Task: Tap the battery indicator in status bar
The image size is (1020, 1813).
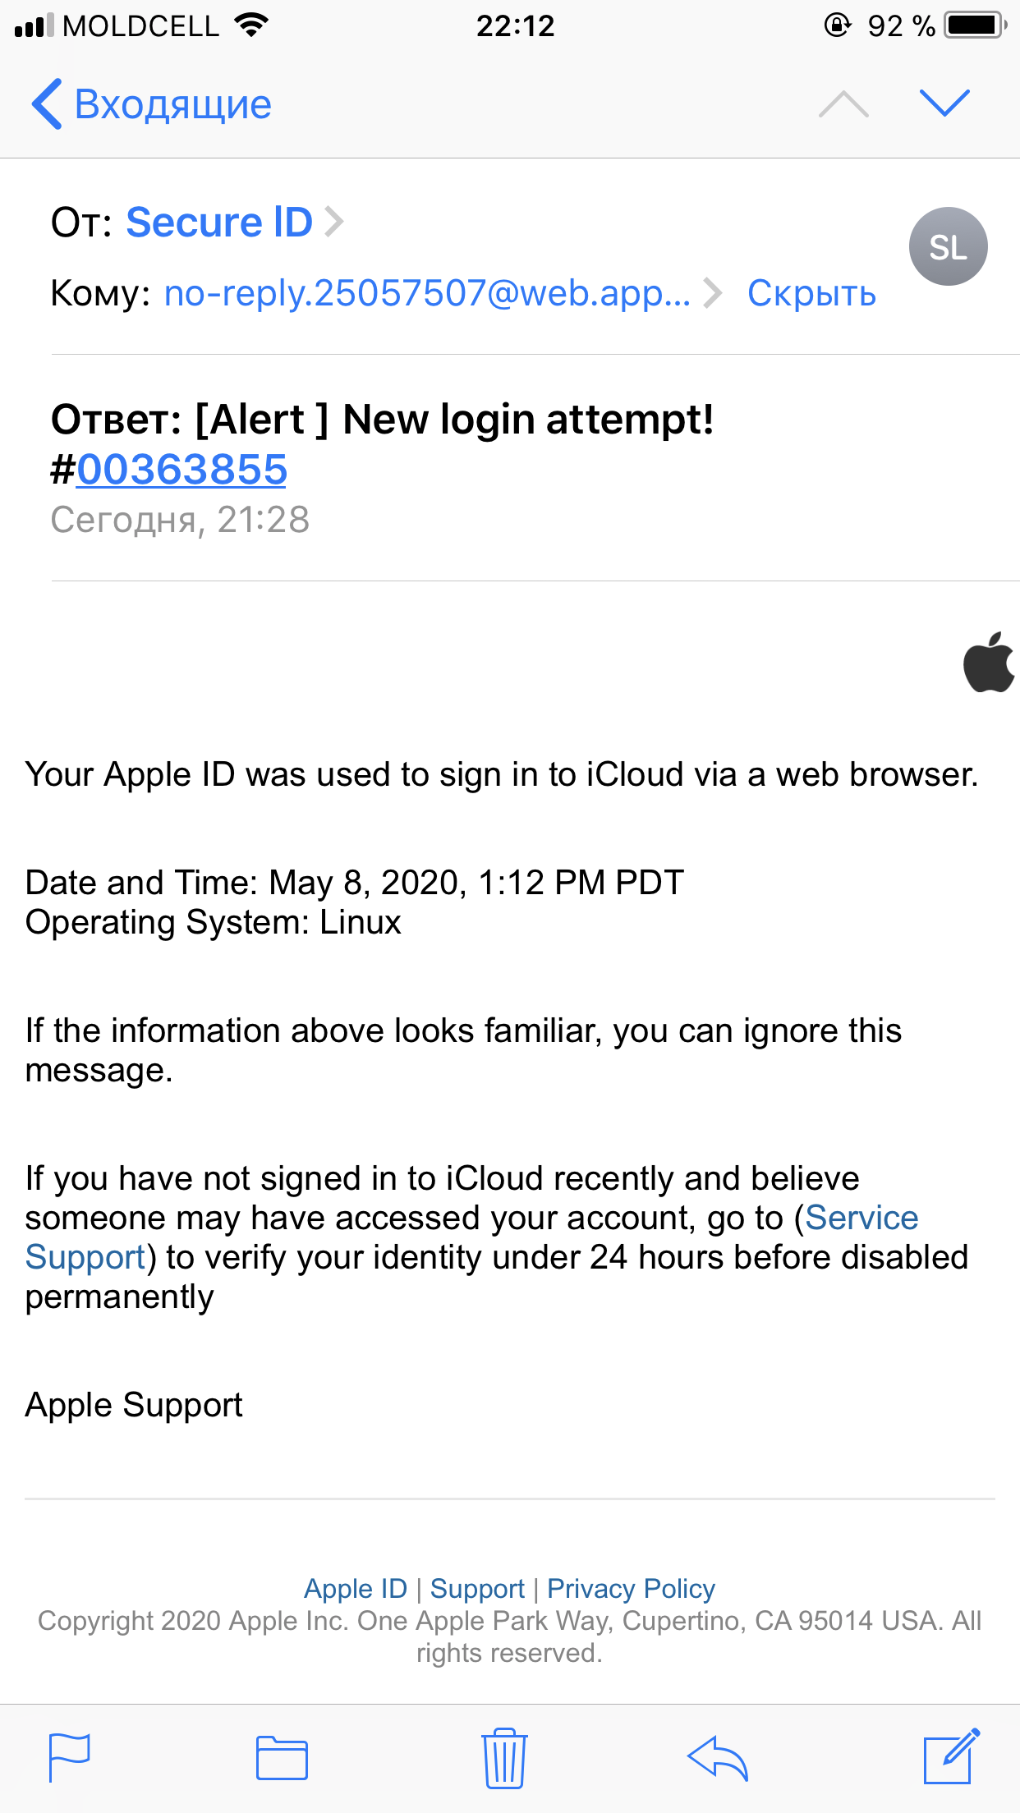Action: 975,25
